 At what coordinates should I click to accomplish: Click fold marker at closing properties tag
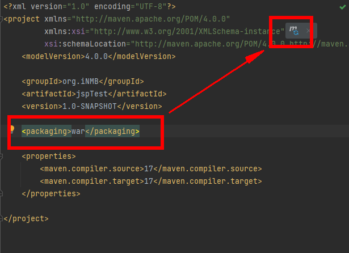coord(2,193)
